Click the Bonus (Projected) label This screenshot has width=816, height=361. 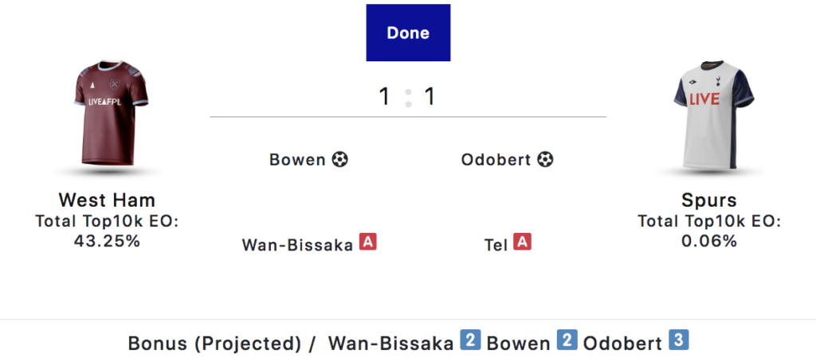point(214,344)
